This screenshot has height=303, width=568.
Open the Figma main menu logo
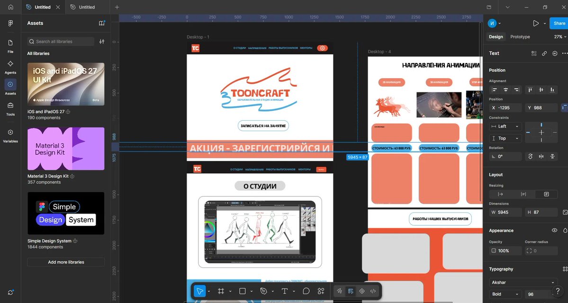point(10,23)
